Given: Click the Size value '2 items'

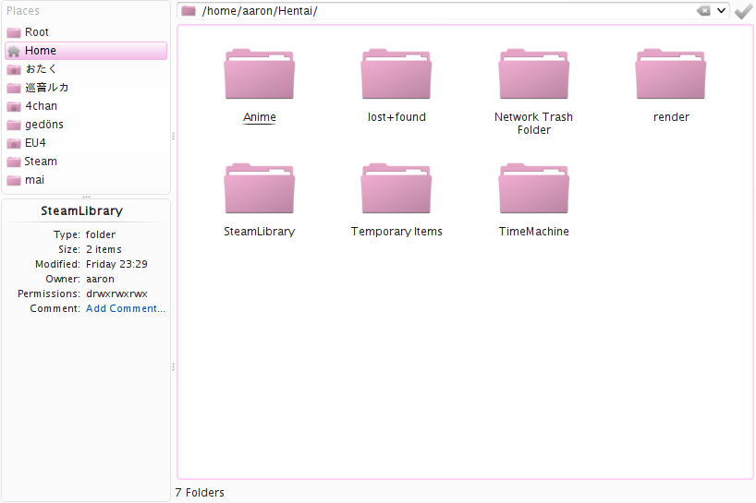Looking at the screenshot, I should [x=104, y=249].
